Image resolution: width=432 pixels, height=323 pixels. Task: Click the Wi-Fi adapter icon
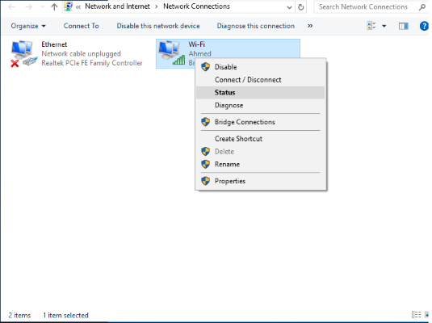[172, 53]
